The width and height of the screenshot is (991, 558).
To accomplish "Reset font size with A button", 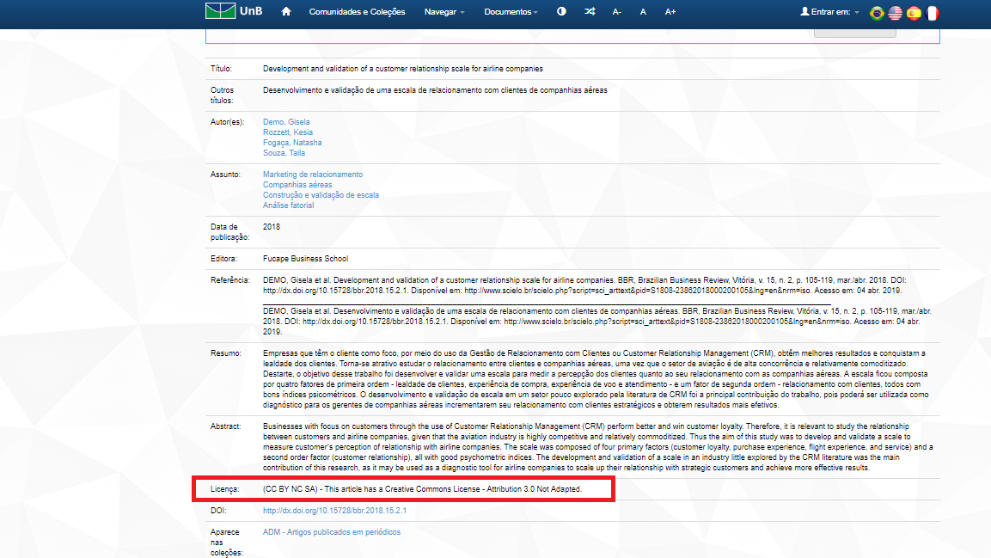I will (643, 12).
